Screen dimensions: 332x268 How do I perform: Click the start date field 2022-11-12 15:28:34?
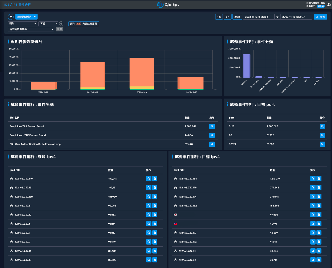(258, 17)
